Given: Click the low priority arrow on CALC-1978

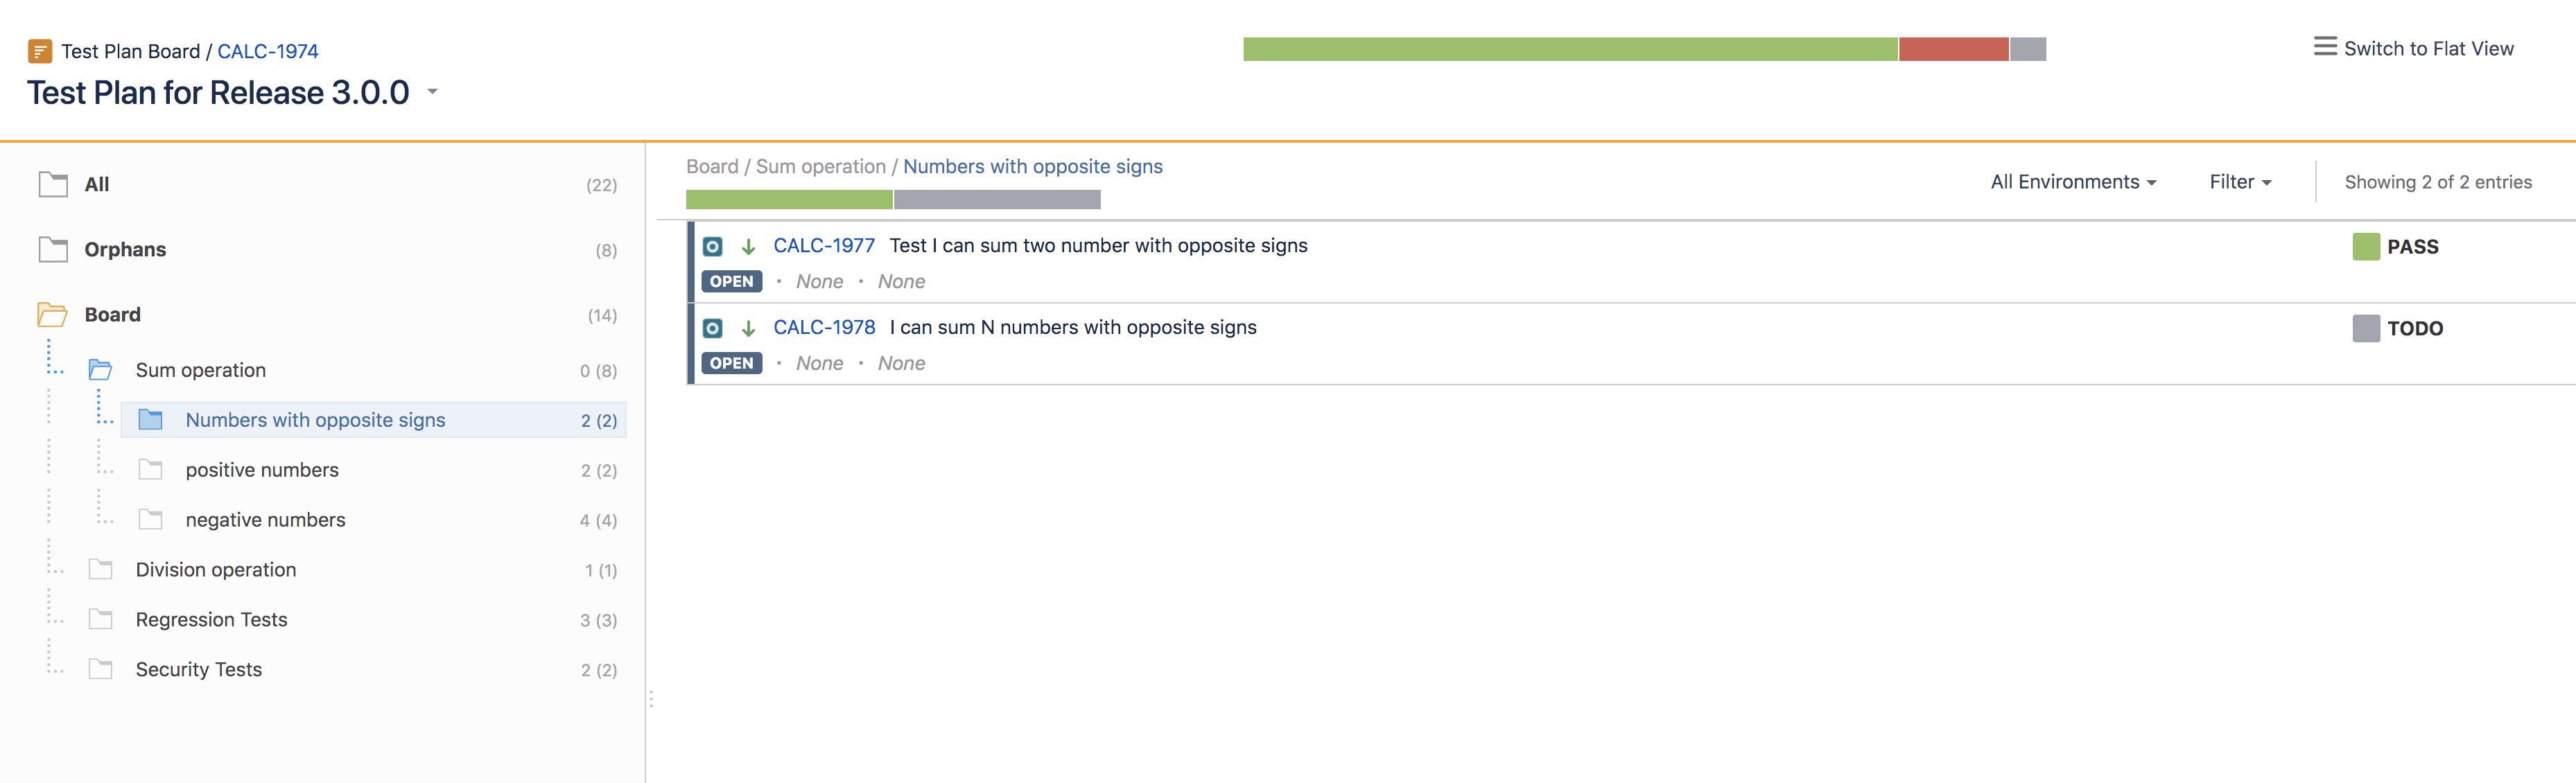Looking at the screenshot, I should [x=748, y=328].
